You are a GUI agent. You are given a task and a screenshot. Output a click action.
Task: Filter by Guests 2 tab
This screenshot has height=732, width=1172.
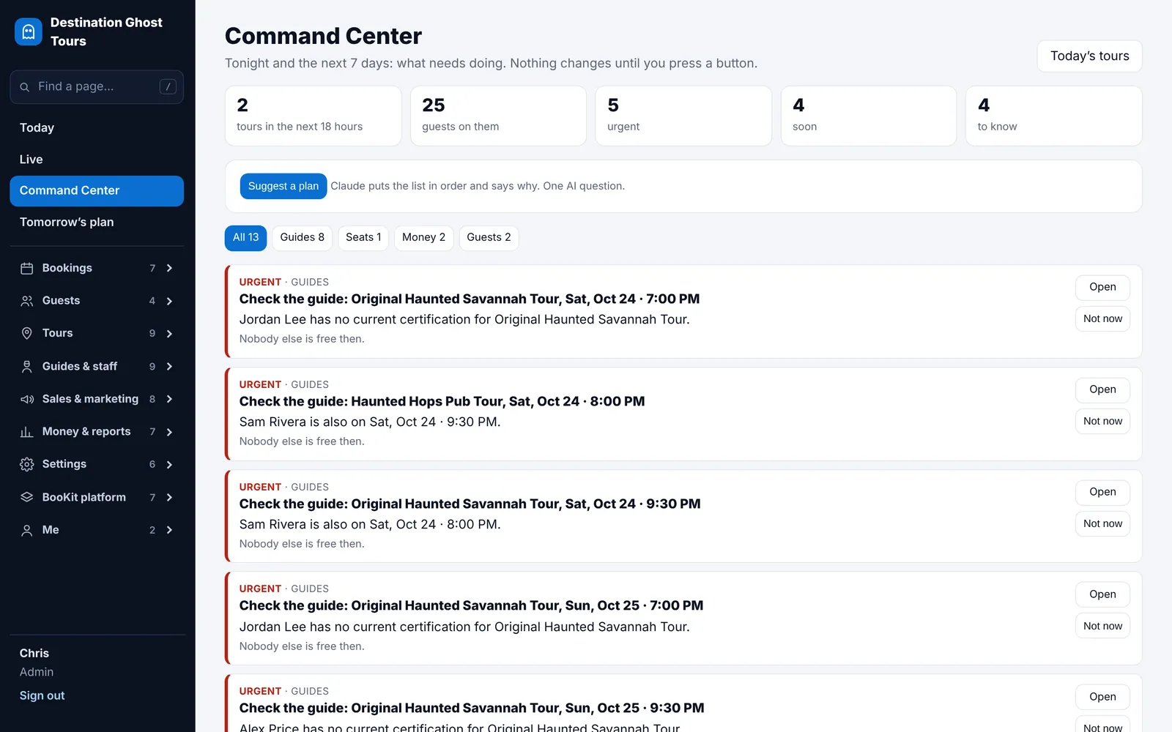(x=489, y=238)
